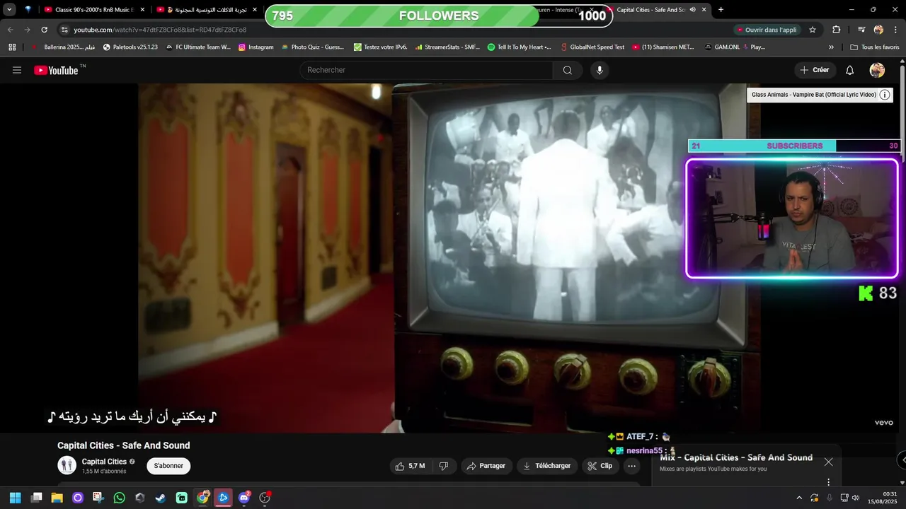Close the Classic 90's-2000's RnB tab
The image size is (906, 509).
(x=142, y=10)
